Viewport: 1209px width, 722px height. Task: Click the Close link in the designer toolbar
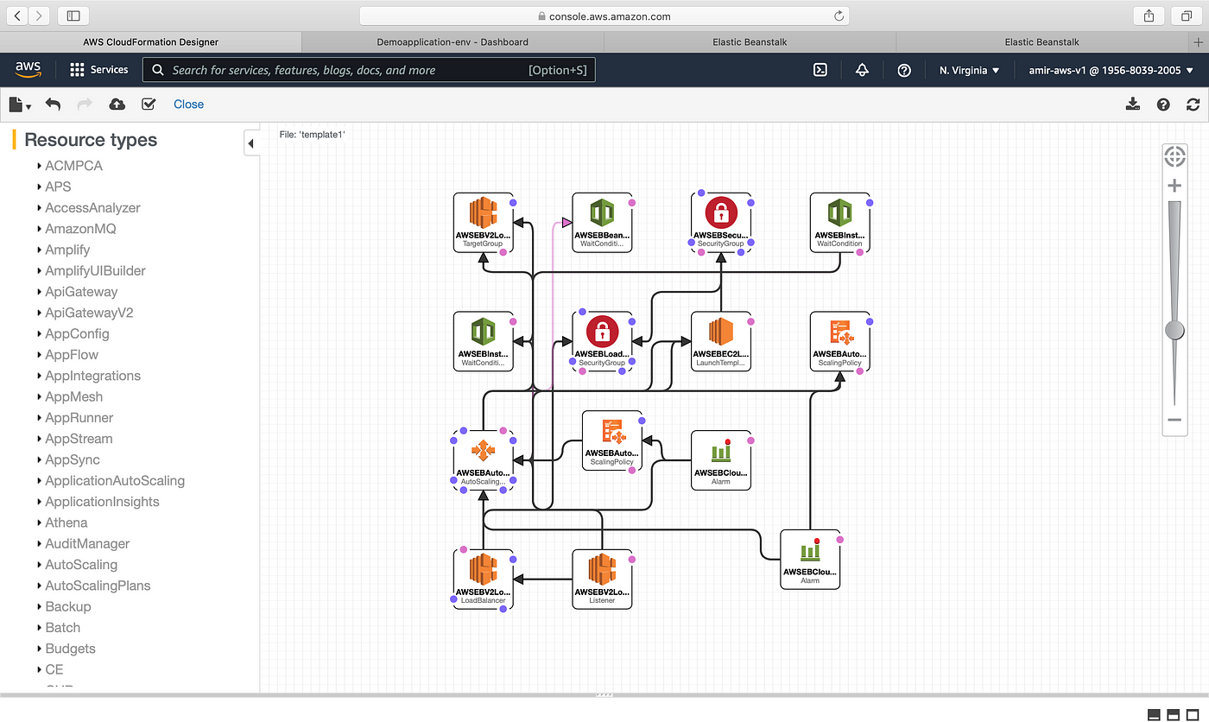pos(188,104)
